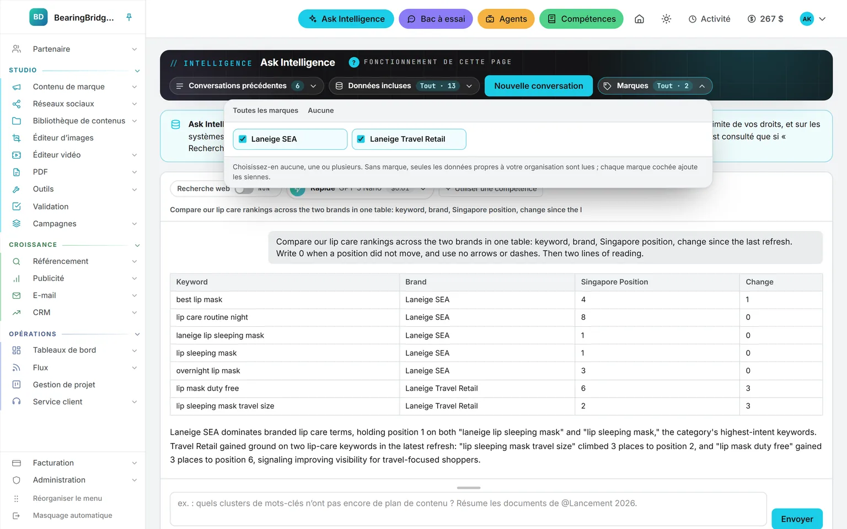Start a Nouvelle conversation

pos(539,86)
